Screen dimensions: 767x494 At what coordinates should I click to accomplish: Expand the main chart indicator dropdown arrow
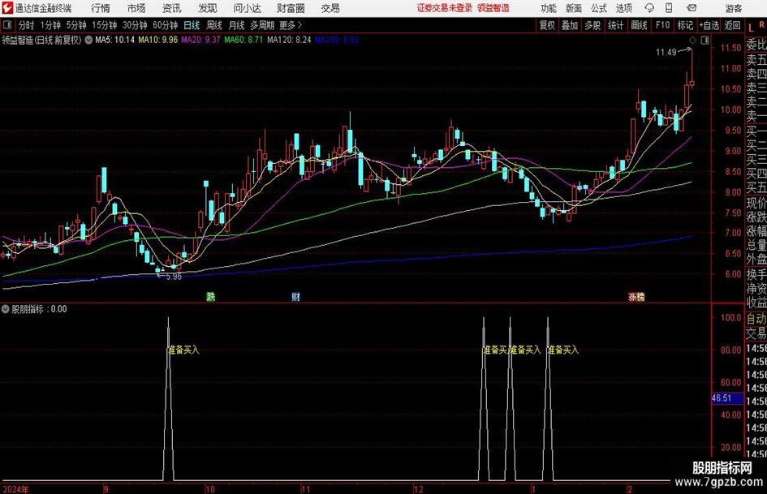88,40
